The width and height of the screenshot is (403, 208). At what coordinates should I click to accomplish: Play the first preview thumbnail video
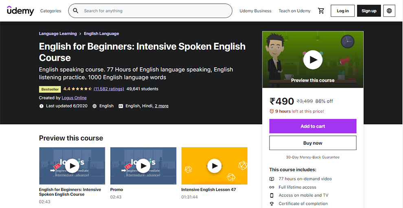pos(72,166)
